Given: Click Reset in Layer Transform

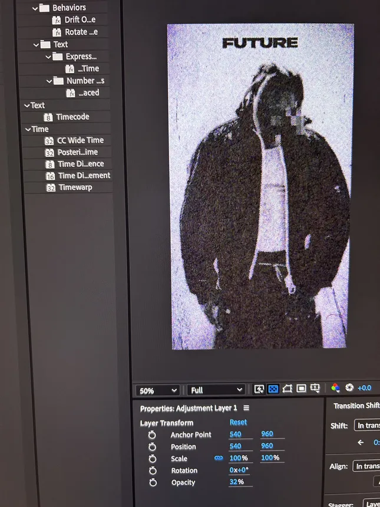Looking at the screenshot, I should pos(238,422).
